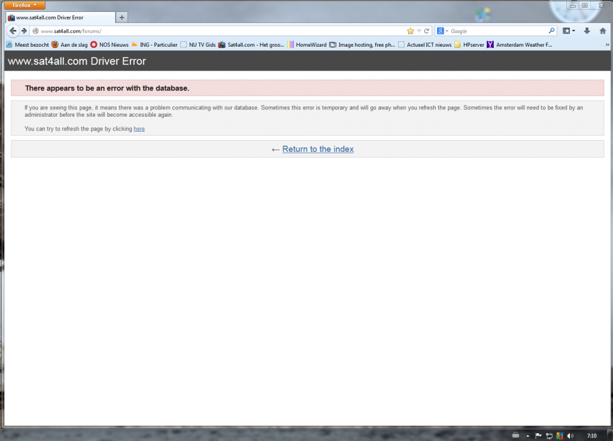Viewport: 613px width, 441px height.
Task: Open the HomeWizard bookmark
Action: tap(306, 44)
